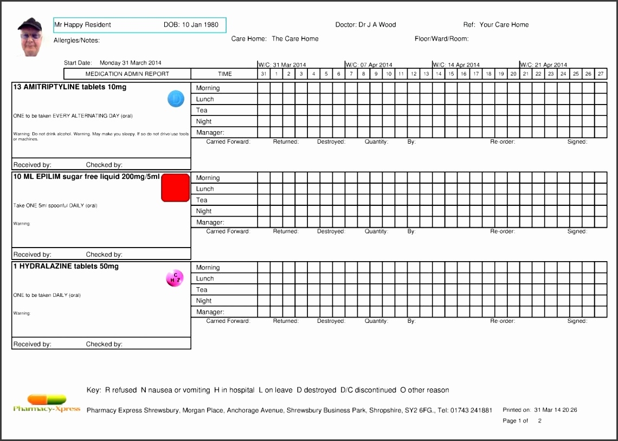Click the pink Hydralazine tablet icon
The image size is (618, 441).
click(175, 278)
